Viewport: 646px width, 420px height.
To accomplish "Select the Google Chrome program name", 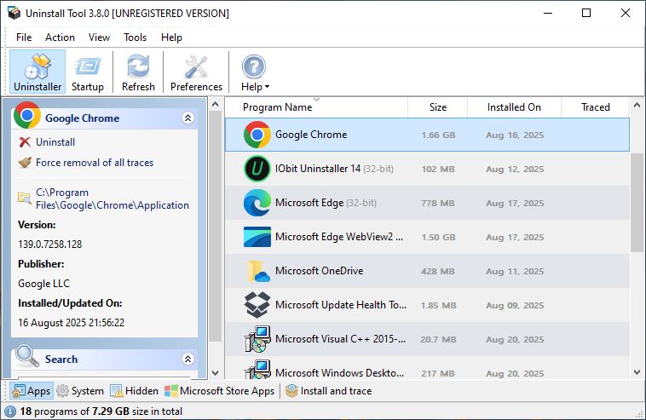I will (311, 135).
